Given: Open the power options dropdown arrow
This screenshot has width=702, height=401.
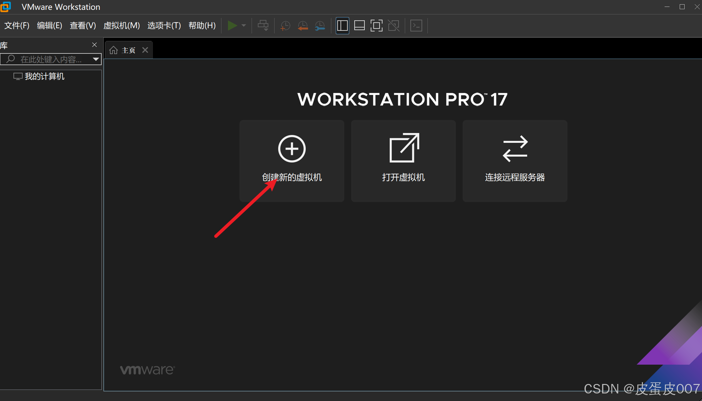Looking at the screenshot, I should 244,26.
